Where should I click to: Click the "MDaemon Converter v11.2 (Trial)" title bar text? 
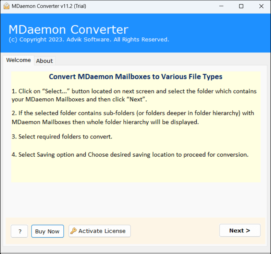click(x=49, y=6)
